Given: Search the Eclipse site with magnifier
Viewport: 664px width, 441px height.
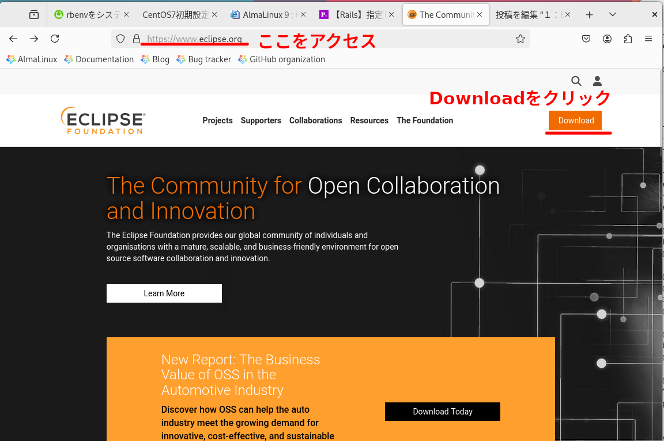Looking at the screenshot, I should tap(576, 81).
